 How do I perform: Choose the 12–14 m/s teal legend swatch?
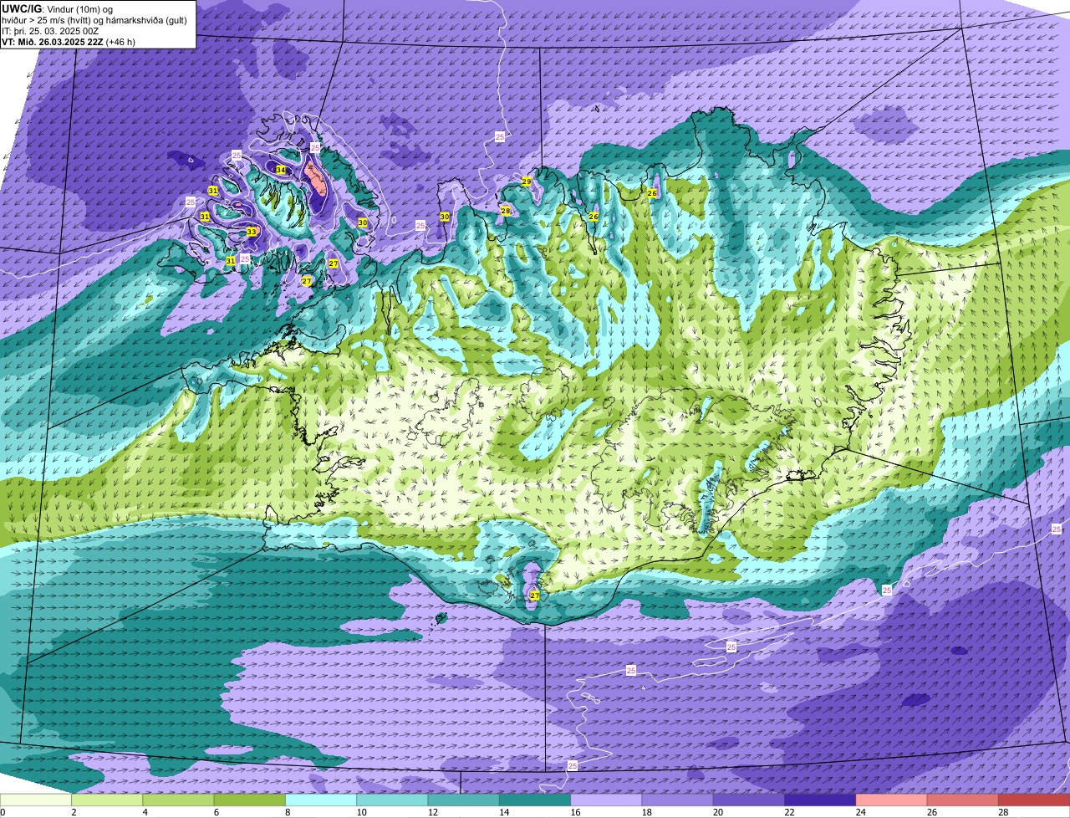click(x=464, y=800)
